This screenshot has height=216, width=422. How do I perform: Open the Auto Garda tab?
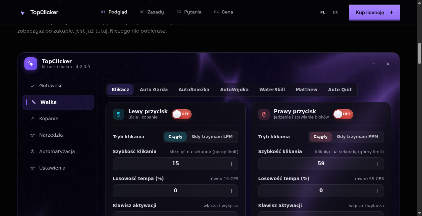[x=154, y=90]
